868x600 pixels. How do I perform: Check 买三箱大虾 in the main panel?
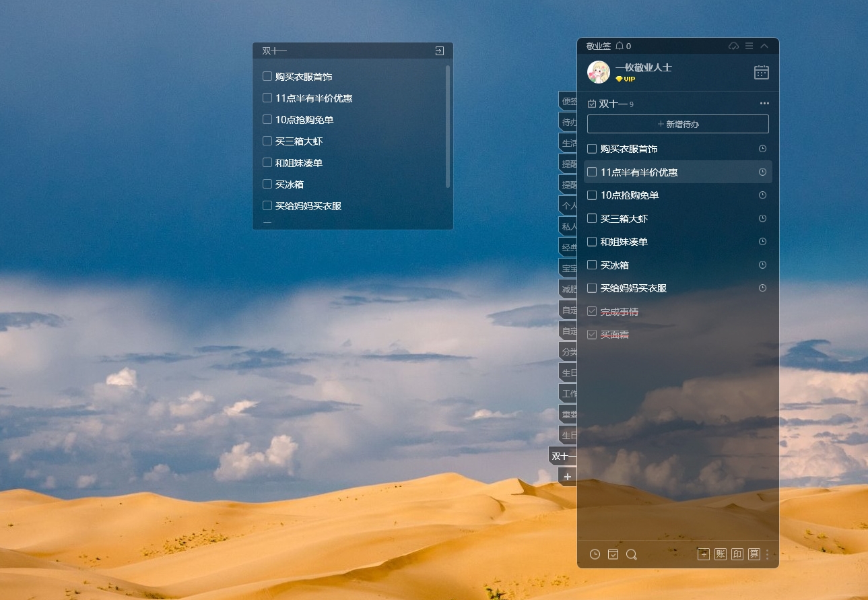tap(592, 219)
